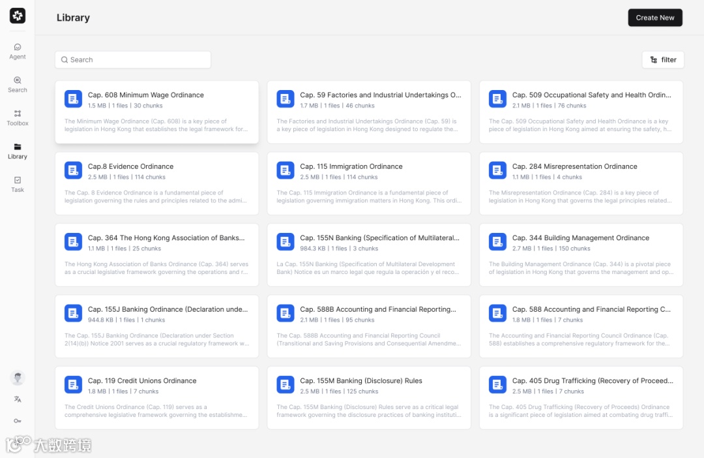
Task: Open Cap. 405 Drug Trafficking Recovery title
Action: point(593,381)
